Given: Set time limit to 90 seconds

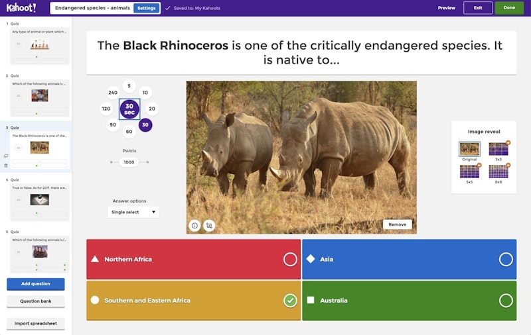Looking at the screenshot, I should [113, 125].
